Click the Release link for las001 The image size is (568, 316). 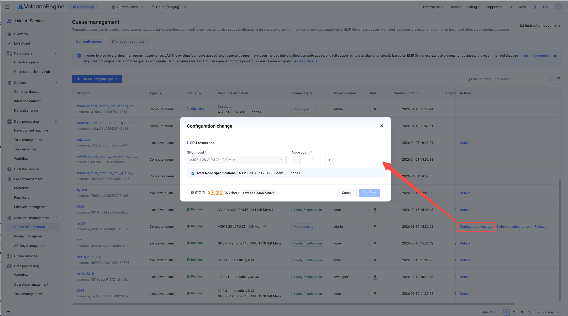540,227
